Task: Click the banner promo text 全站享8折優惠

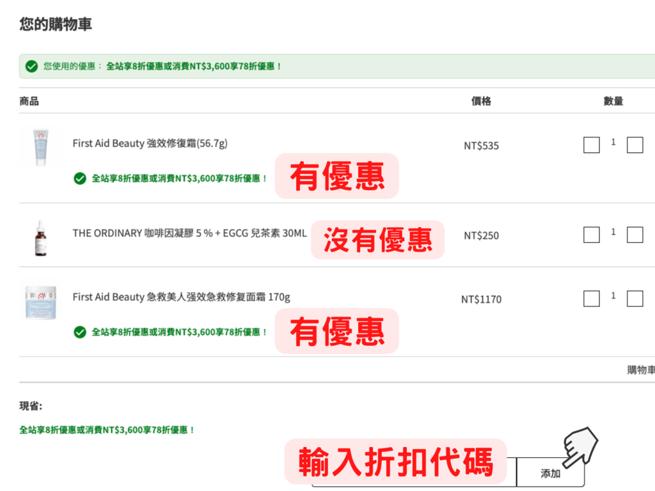Action: point(193,66)
